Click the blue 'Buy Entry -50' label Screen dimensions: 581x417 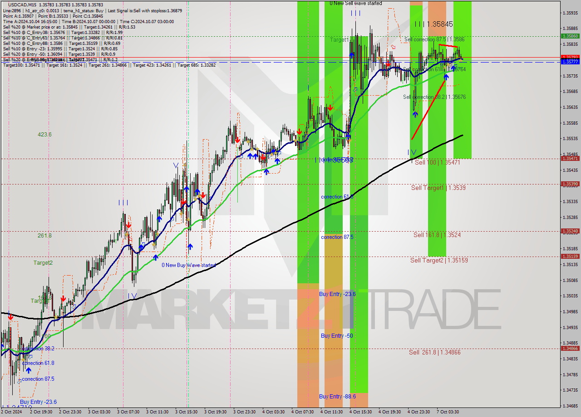point(337,336)
